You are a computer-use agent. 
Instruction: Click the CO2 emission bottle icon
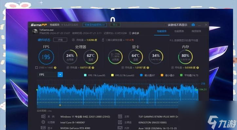coord(103,40)
